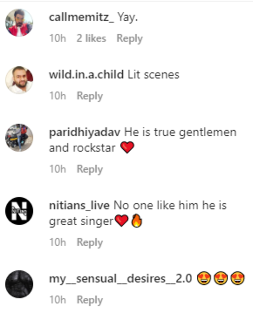The height and width of the screenshot is (313, 253).
Task: Visit the nitians_live username link
Action: click(x=79, y=206)
